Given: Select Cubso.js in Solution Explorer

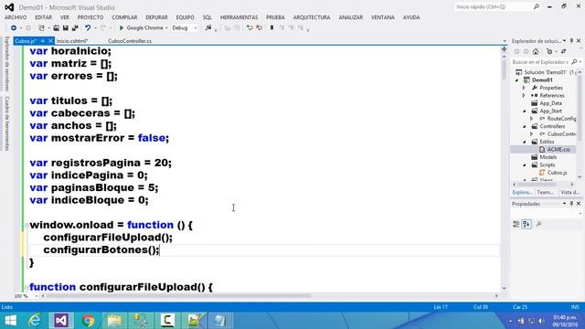Looking at the screenshot, I should [557, 173].
